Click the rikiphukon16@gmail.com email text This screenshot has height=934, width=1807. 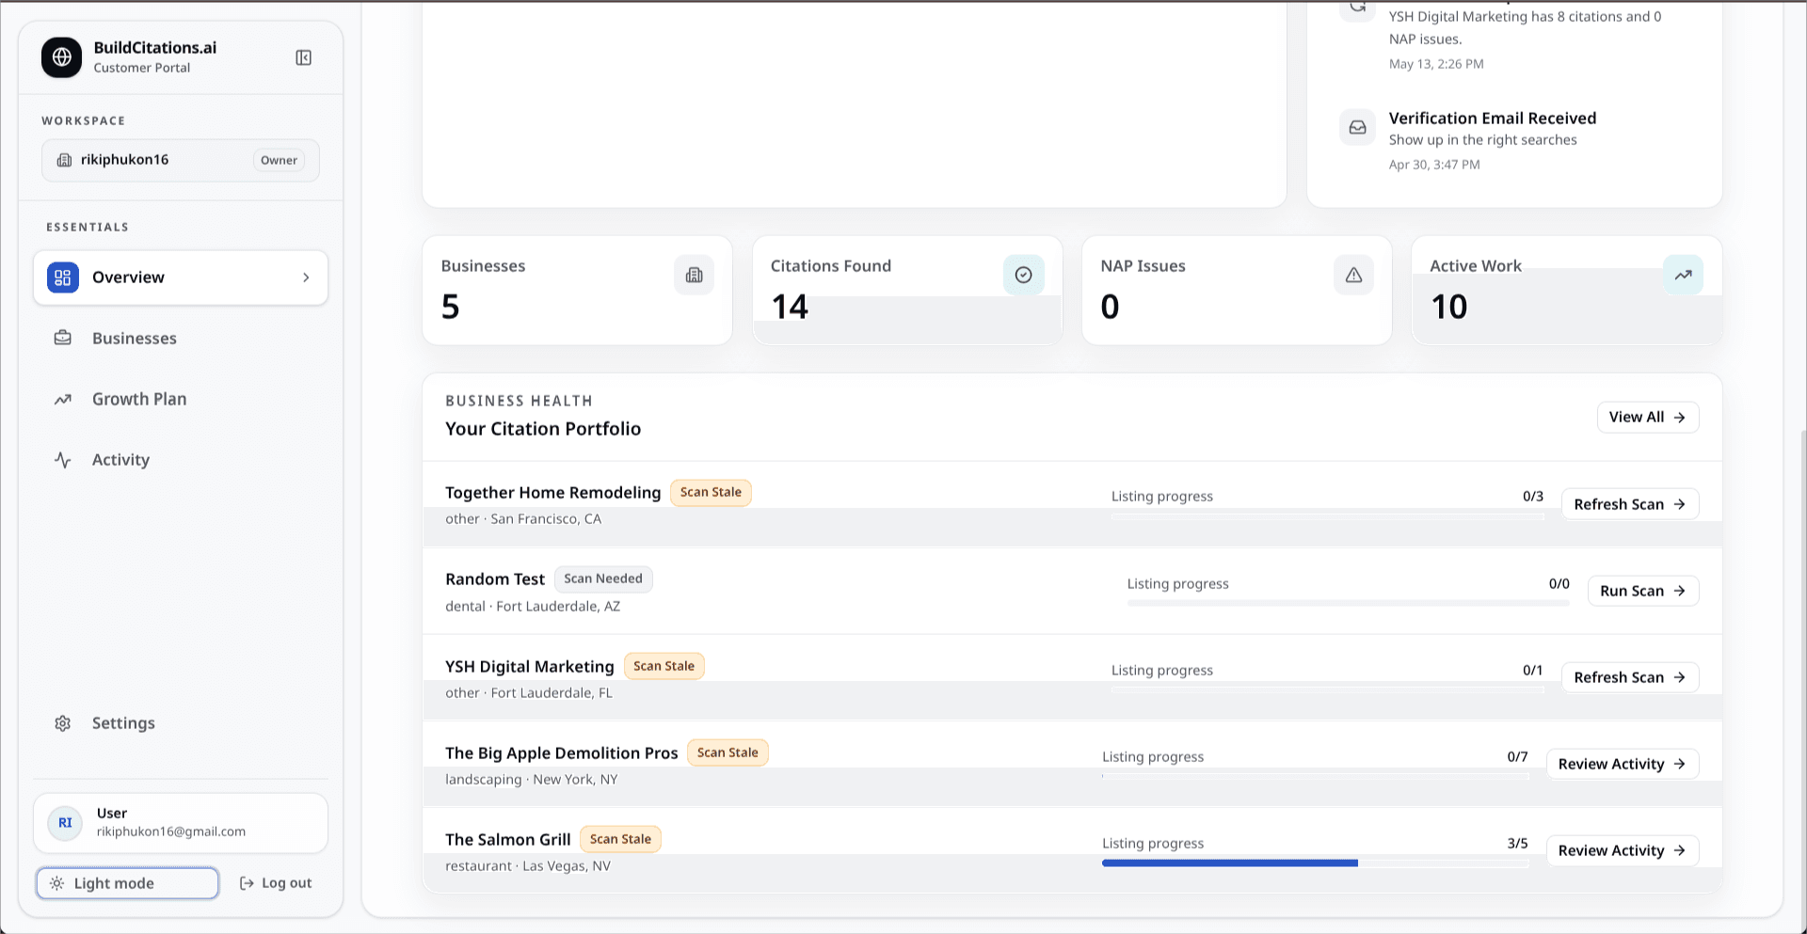pos(171,831)
